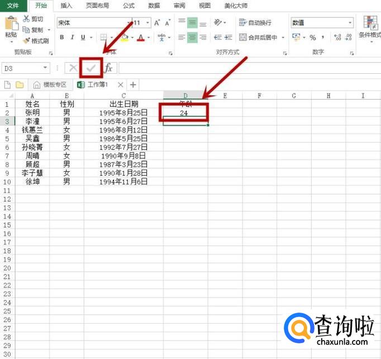
Task: Expand fill color dropdown arrow
Action: coord(132,37)
